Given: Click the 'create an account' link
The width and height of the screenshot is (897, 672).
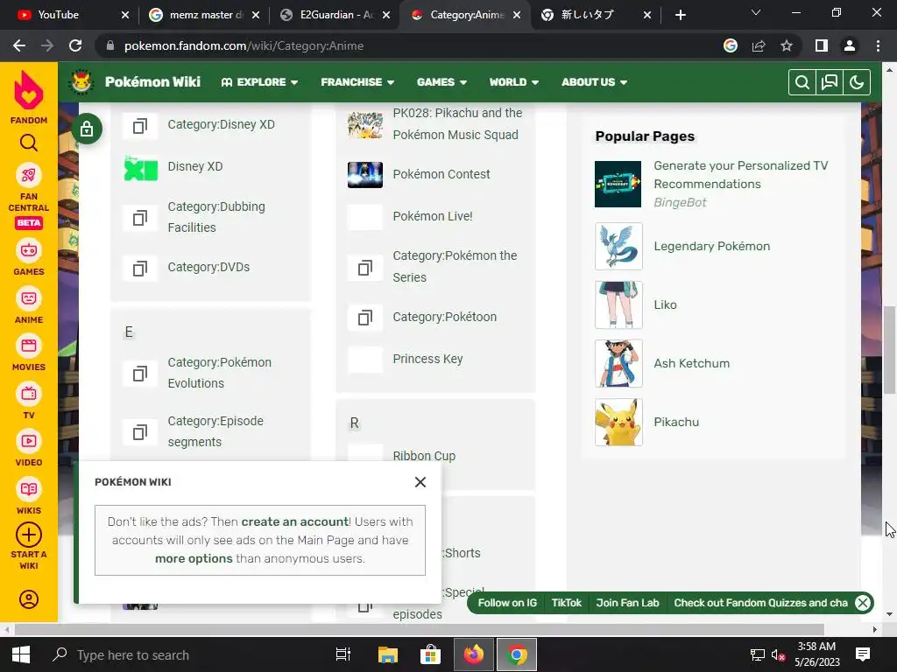Looking at the screenshot, I should point(294,521).
